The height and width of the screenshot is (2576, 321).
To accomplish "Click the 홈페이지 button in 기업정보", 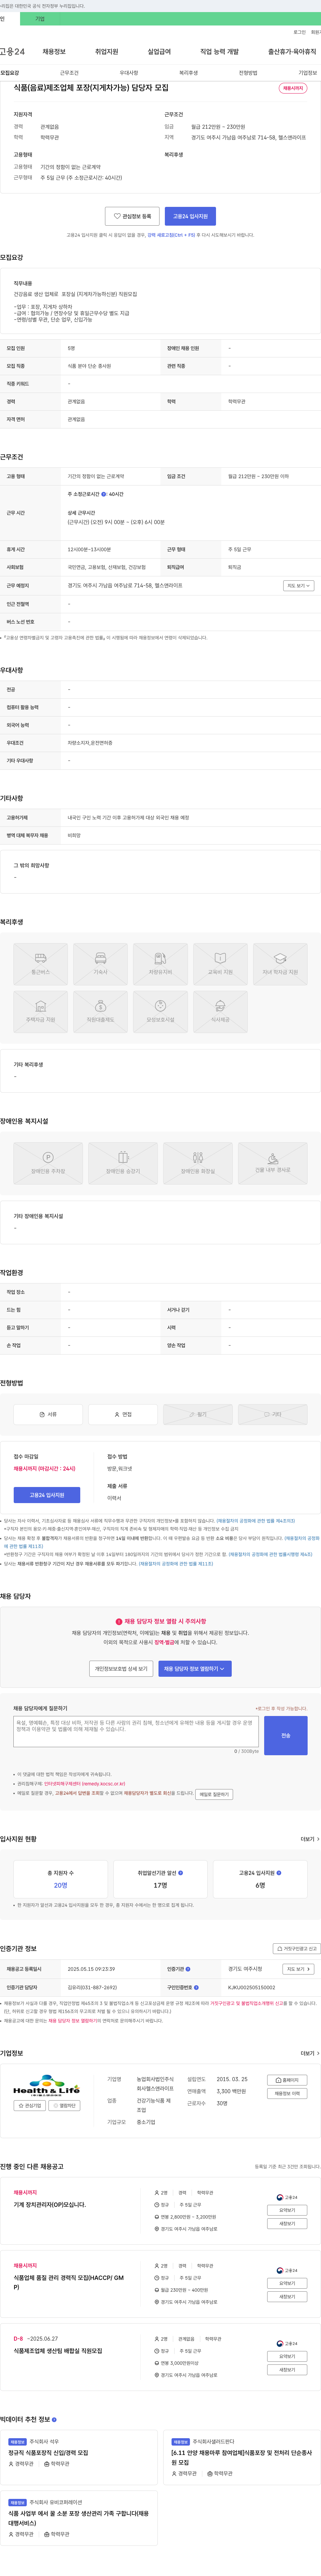I will click(287, 2080).
